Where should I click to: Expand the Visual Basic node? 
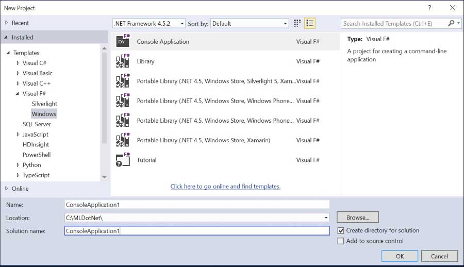pos(18,73)
